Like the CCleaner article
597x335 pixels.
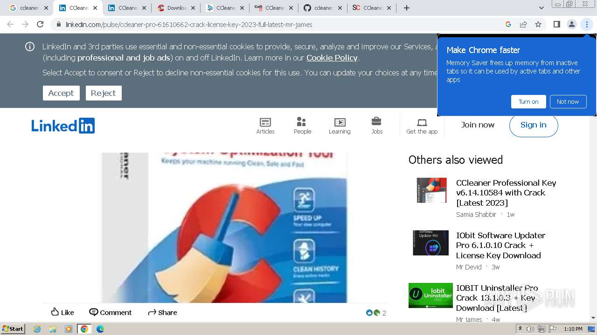(x=62, y=312)
